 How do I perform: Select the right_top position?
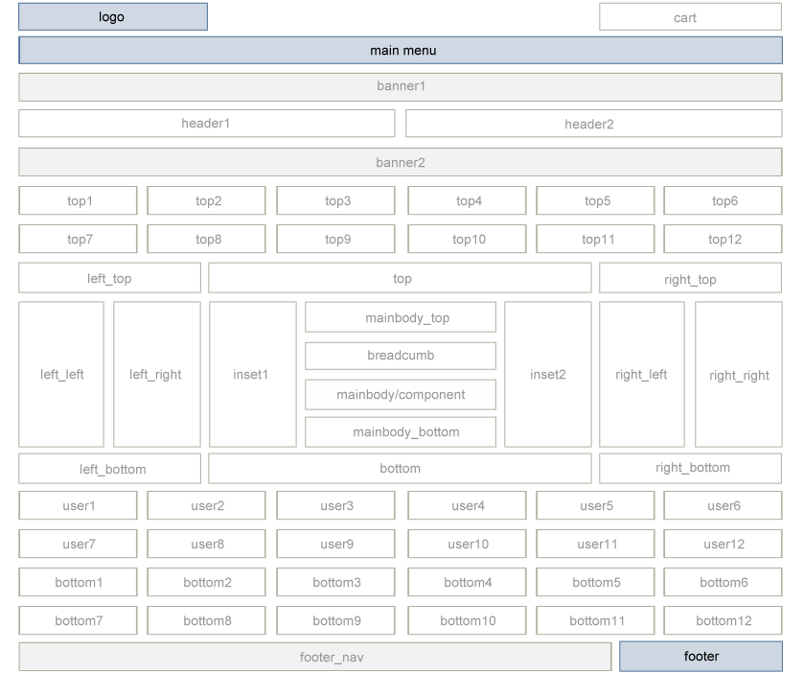[x=690, y=278]
